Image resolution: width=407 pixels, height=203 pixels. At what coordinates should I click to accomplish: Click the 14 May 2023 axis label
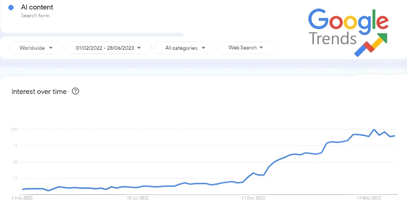point(369,198)
